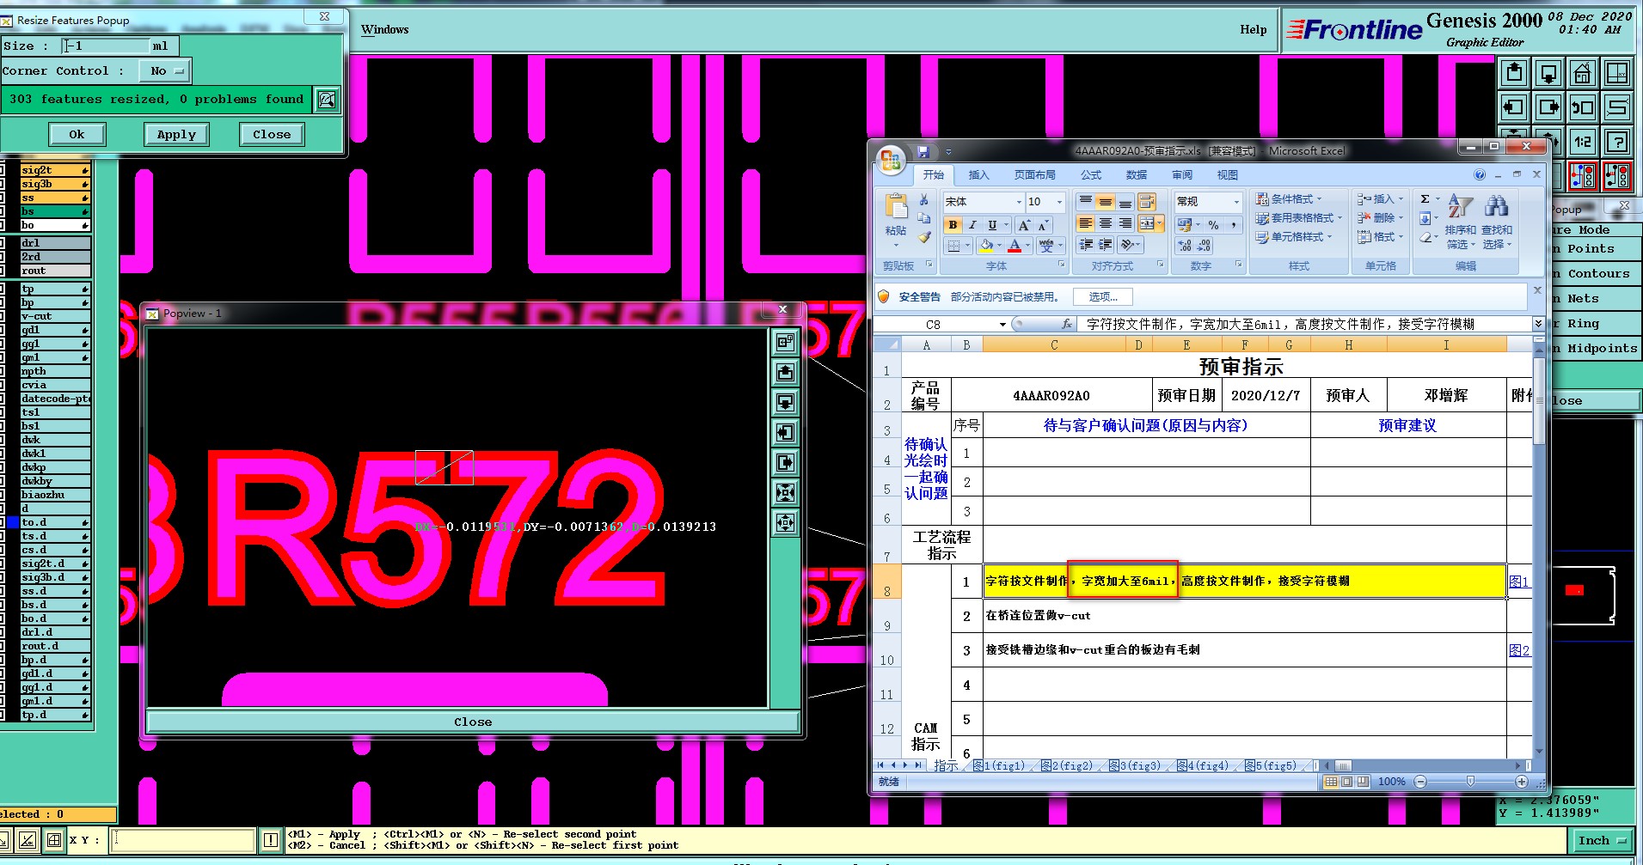Click Ok in Resize Features Popup
Viewport: 1643px width, 865px height.
coord(77,135)
